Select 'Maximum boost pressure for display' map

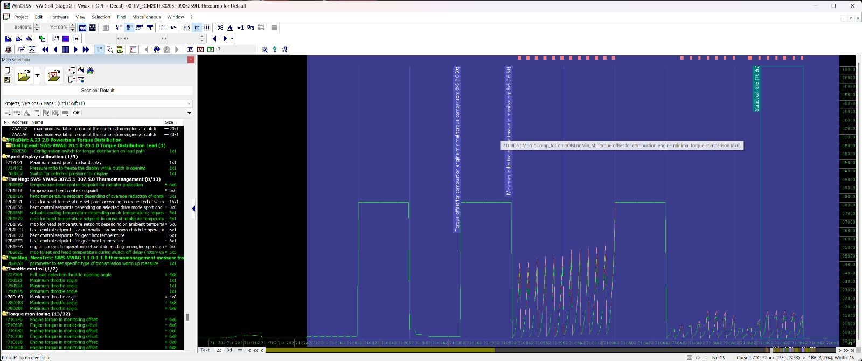coord(66,162)
